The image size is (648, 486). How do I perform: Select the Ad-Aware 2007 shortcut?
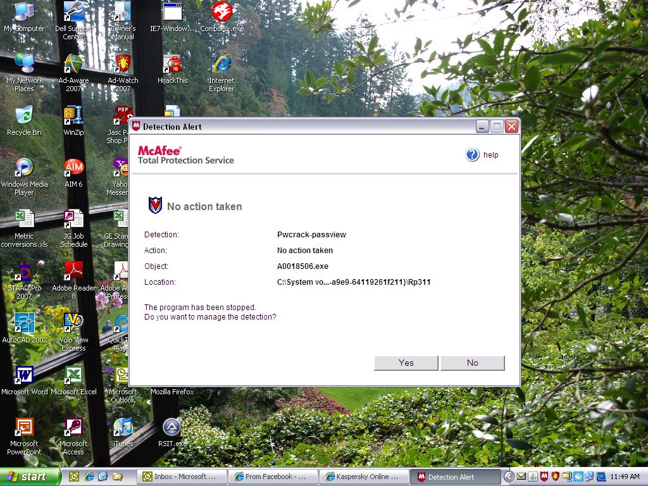pos(73,73)
